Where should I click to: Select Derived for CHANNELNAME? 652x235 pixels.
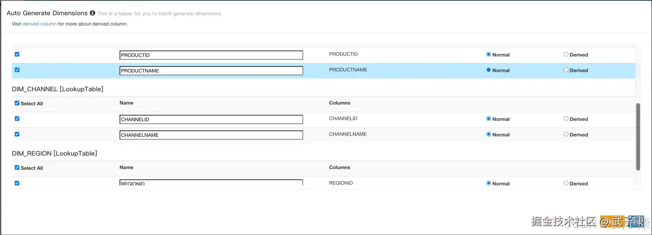pyautogui.click(x=566, y=134)
